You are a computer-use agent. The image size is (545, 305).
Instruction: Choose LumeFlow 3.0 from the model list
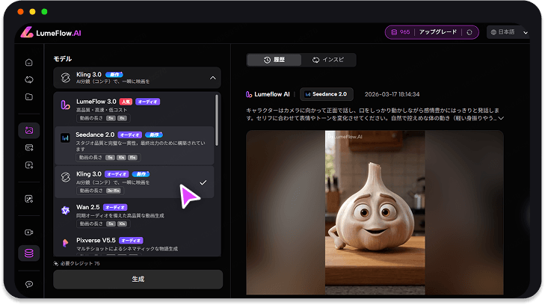(x=134, y=109)
